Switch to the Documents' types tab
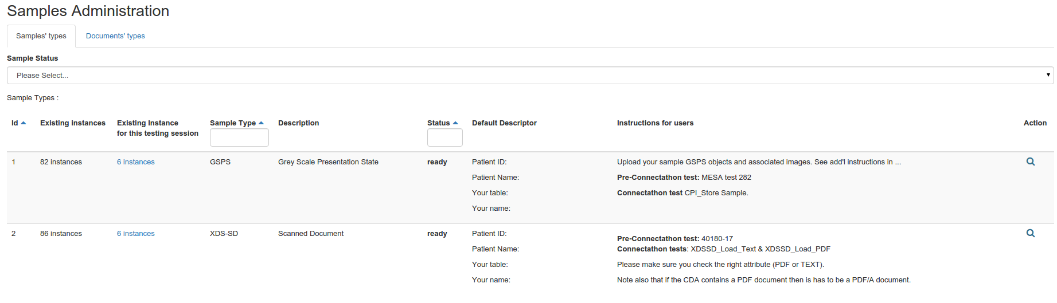This screenshot has width=1057, height=303. click(x=115, y=36)
